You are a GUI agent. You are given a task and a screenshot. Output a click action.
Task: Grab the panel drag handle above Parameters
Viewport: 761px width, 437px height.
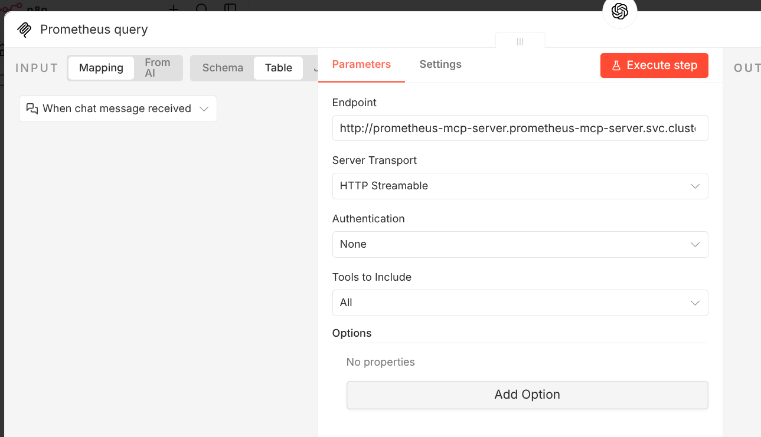coord(520,42)
